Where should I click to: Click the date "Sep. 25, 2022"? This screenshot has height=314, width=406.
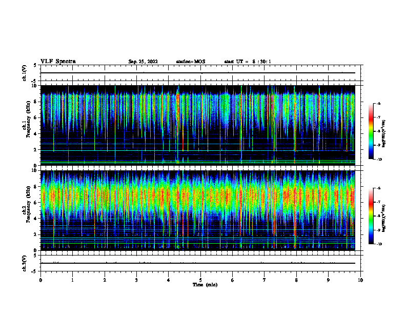143,62
